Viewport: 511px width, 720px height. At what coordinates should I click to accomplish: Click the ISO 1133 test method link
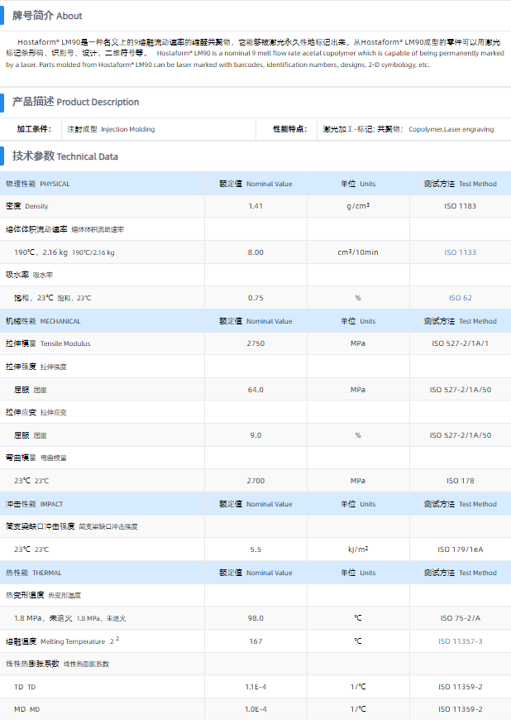(x=460, y=252)
